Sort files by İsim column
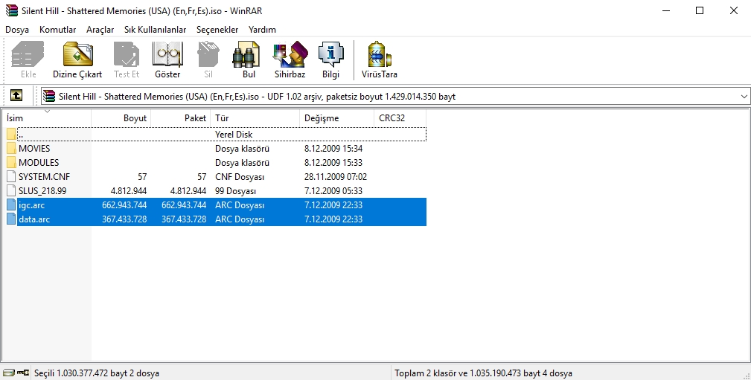 [x=48, y=118]
